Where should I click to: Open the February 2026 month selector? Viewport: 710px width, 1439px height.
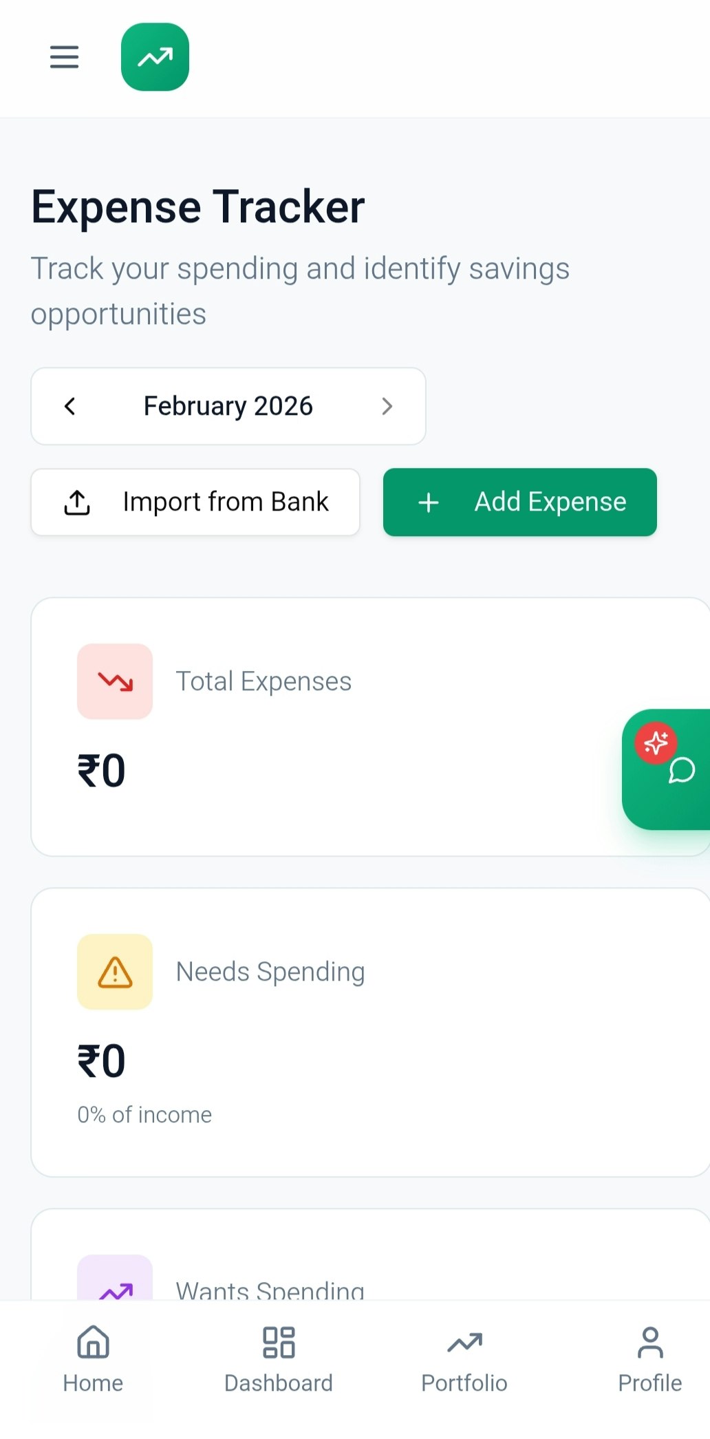(x=228, y=406)
